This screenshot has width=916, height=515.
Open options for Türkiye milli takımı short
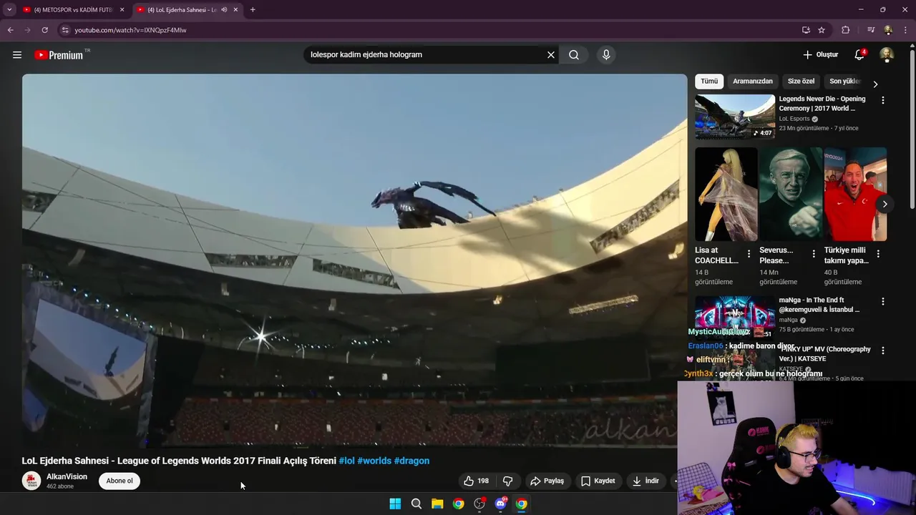point(878,254)
